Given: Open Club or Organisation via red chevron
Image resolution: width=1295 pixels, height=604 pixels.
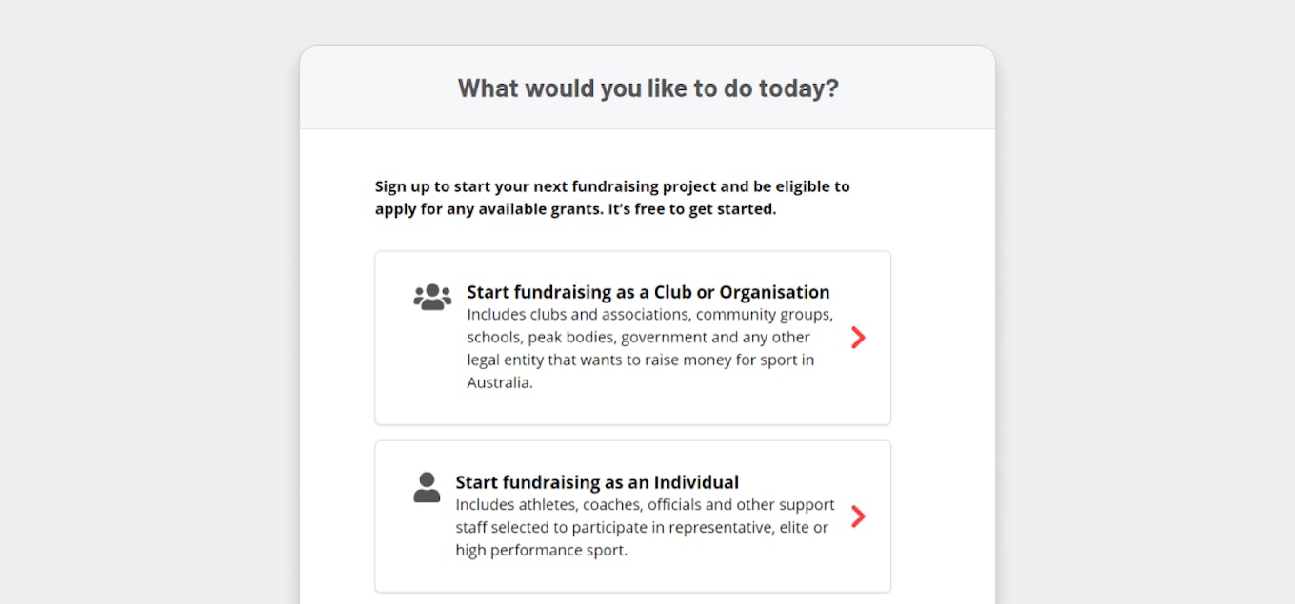Looking at the screenshot, I should point(858,338).
